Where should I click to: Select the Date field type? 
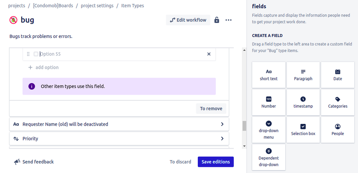point(338,75)
